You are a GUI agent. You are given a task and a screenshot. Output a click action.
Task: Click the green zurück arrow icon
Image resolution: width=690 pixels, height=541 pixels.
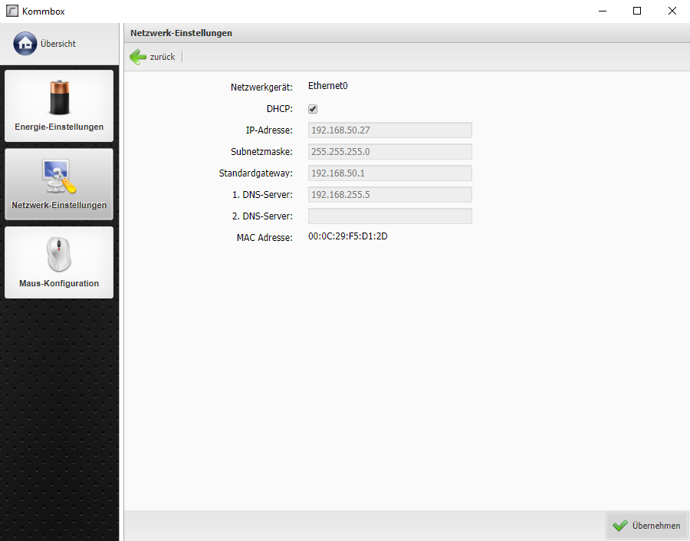[x=138, y=57]
